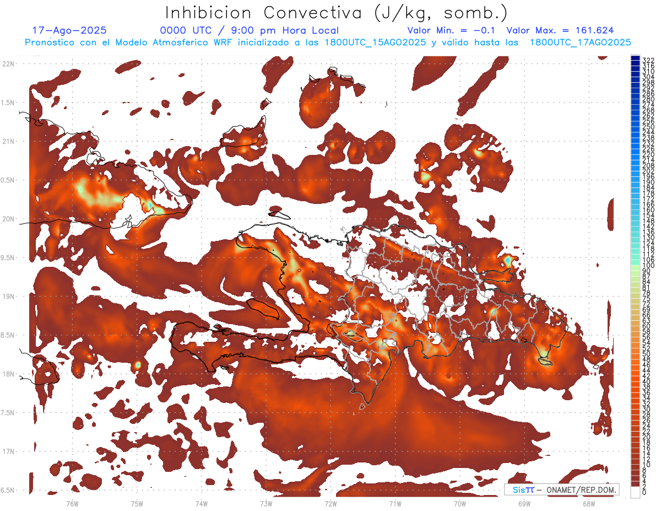Click the '75W' longitude label
661x511 pixels.
click(137, 504)
